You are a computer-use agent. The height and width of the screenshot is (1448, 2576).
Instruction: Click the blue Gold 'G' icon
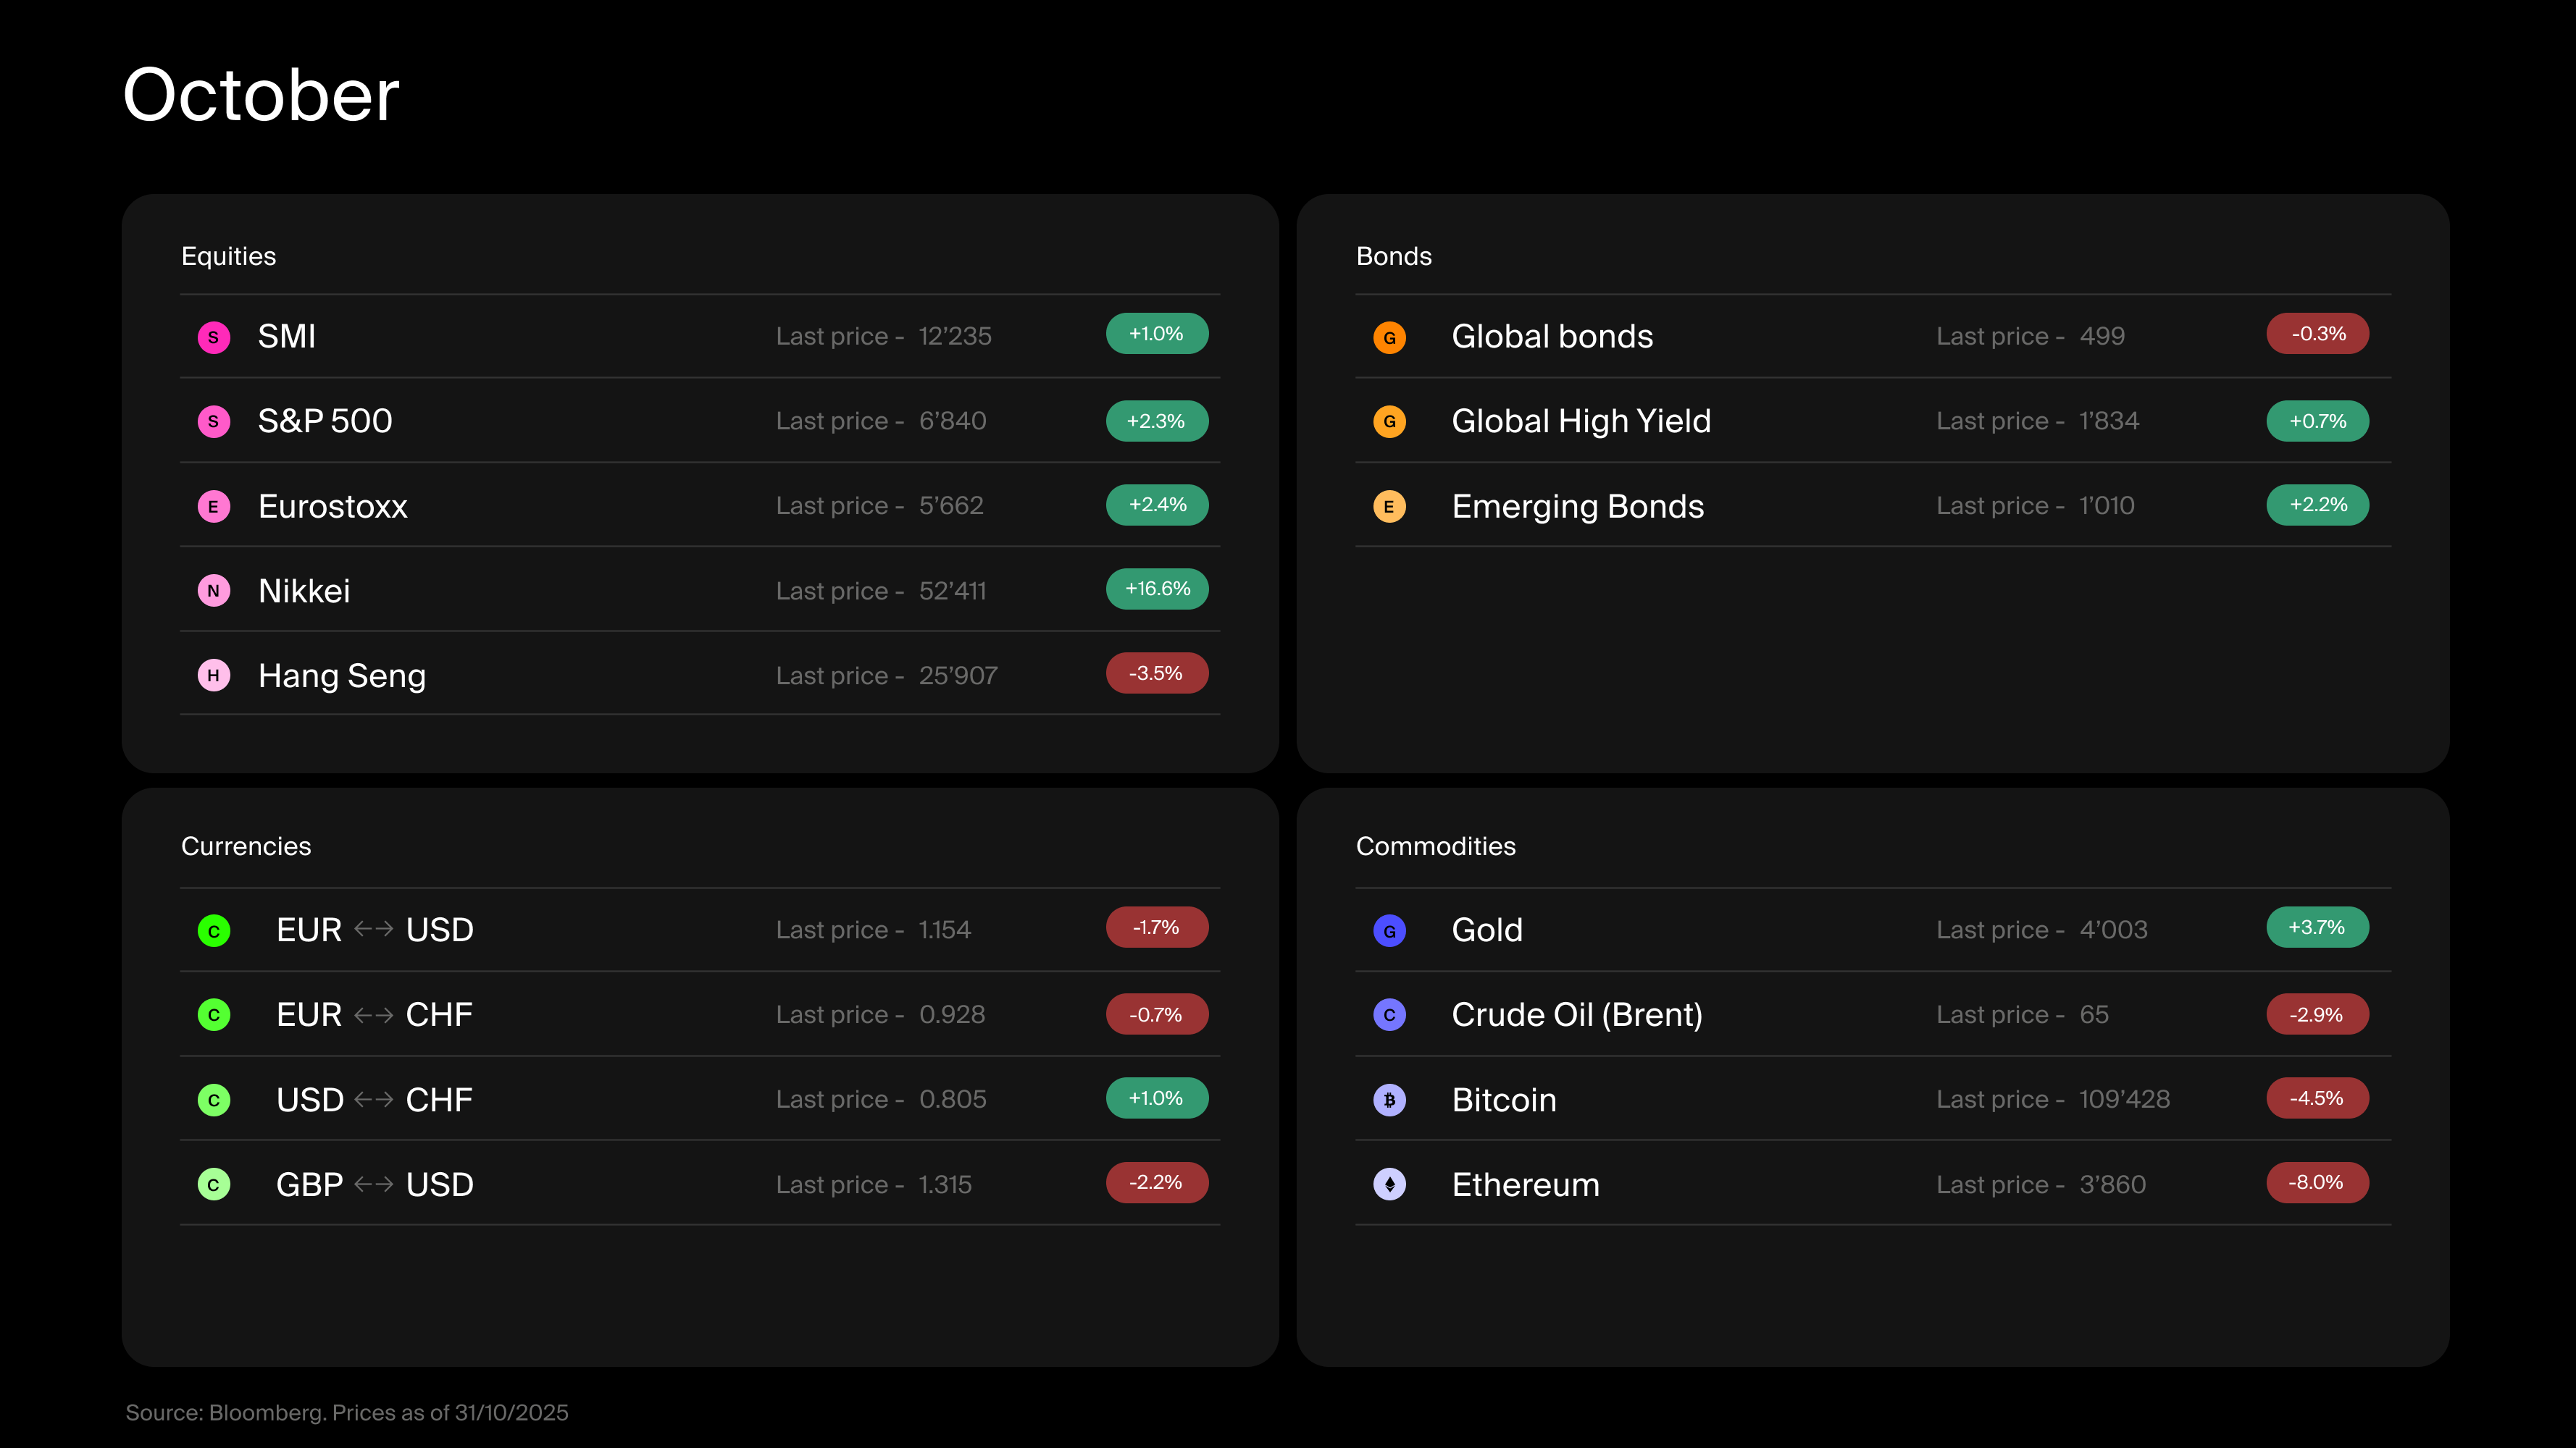(x=1389, y=930)
